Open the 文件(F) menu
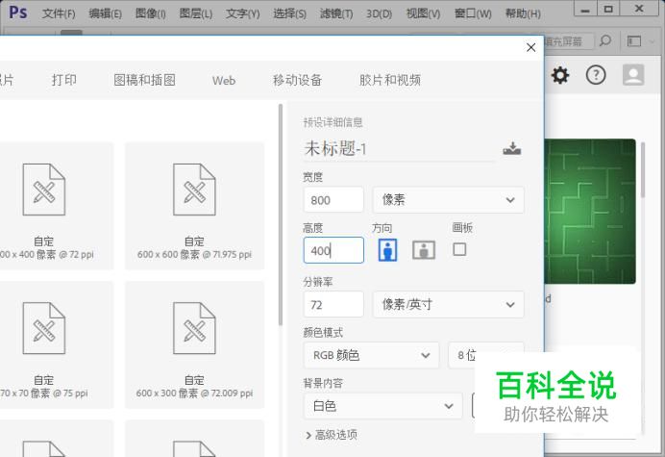 tap(59, 13)
